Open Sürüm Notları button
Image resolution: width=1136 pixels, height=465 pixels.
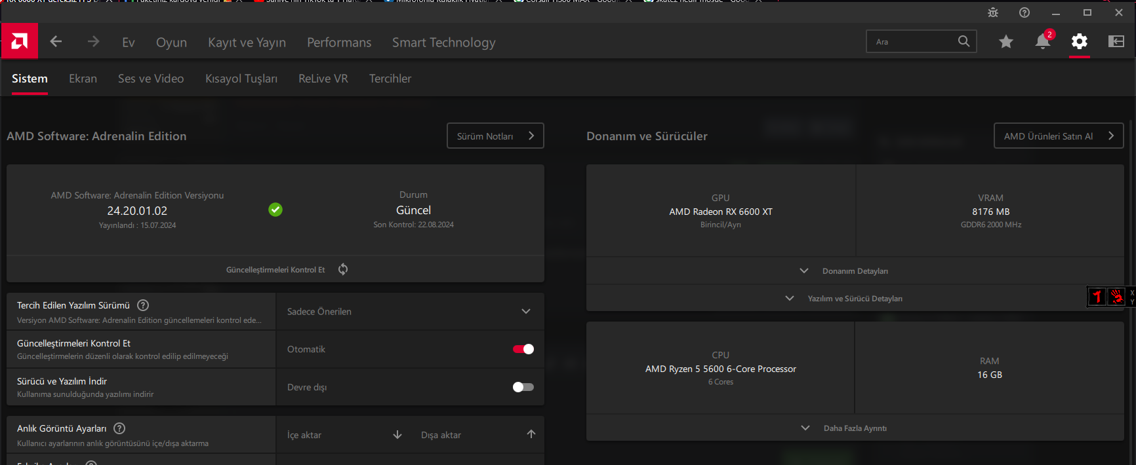click(x=495, y=136)
